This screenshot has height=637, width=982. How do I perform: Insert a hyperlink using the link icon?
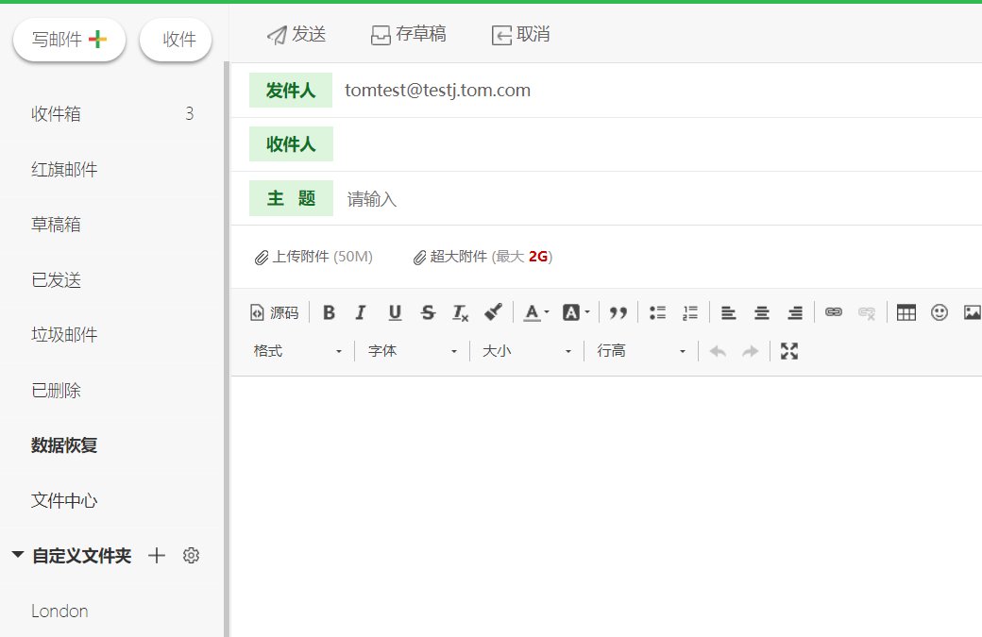[x=833, y=312]
